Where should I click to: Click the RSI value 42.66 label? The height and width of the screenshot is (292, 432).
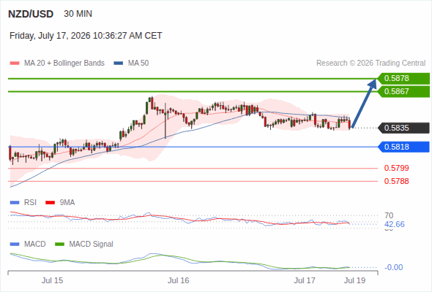[395, 224]
